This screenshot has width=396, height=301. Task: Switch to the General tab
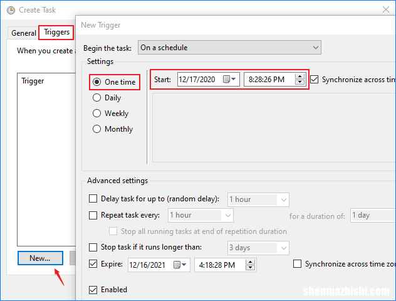tap(24, 33)
